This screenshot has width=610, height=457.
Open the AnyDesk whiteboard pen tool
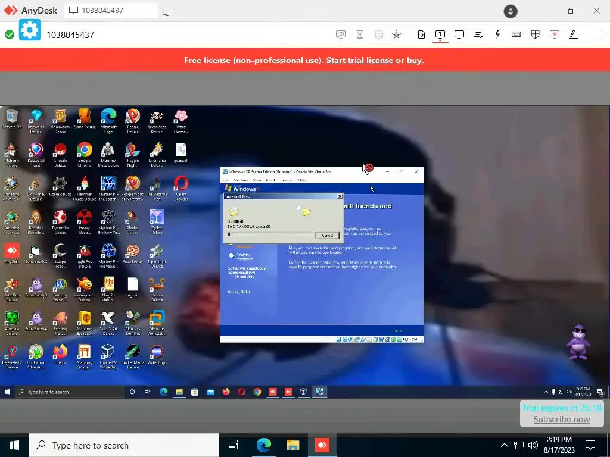pyautogui.click(x=574, y=34)
